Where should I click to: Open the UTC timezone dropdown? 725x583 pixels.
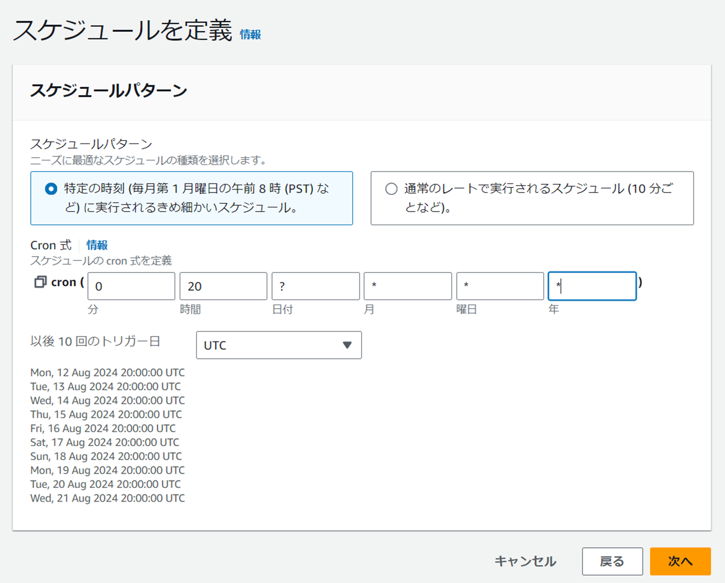pos(279,345)
